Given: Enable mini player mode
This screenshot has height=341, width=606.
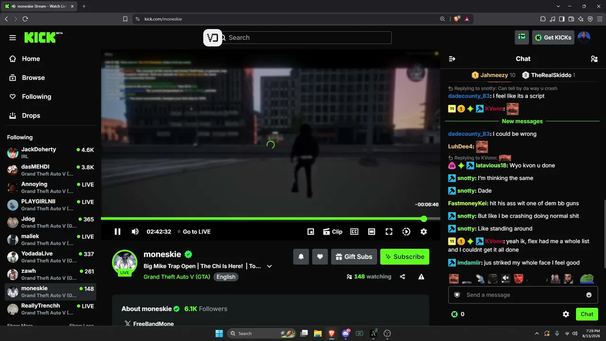Looking at the screenshot, I should 311,232.
